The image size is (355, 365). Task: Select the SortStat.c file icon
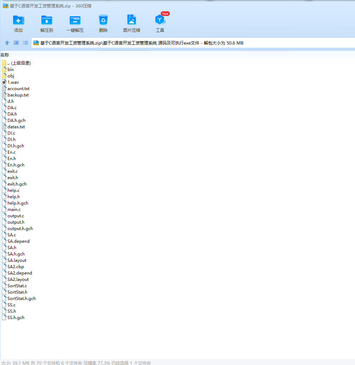tap(4, 285)
